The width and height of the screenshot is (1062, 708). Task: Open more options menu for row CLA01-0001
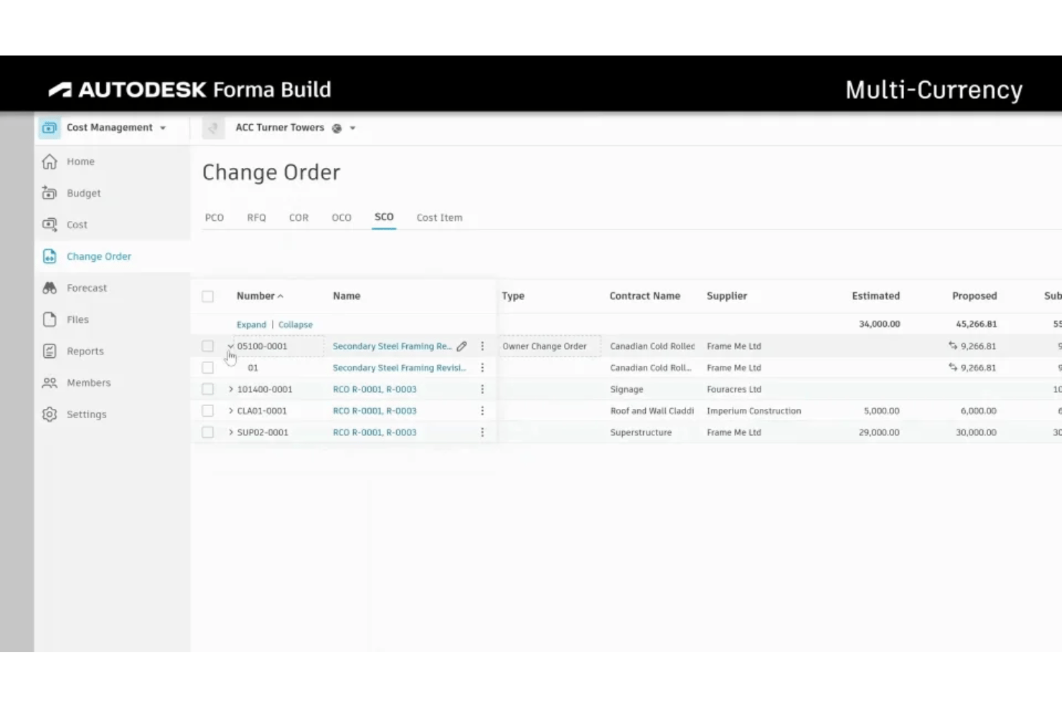482,410
